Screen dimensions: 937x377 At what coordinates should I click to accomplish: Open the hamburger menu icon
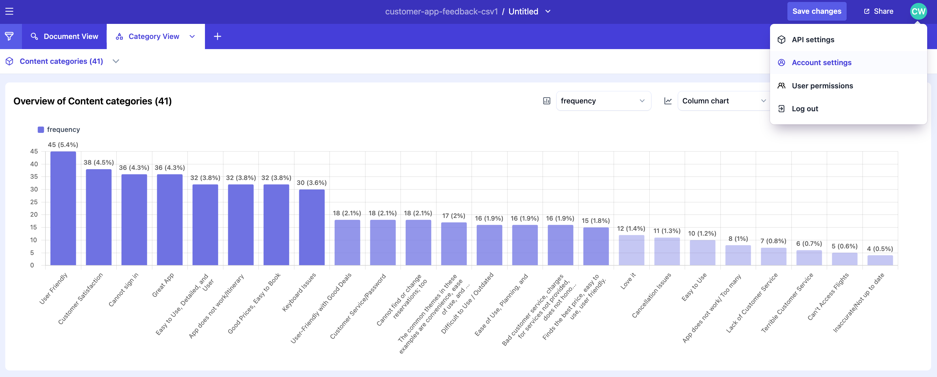(x=9, y=11)
